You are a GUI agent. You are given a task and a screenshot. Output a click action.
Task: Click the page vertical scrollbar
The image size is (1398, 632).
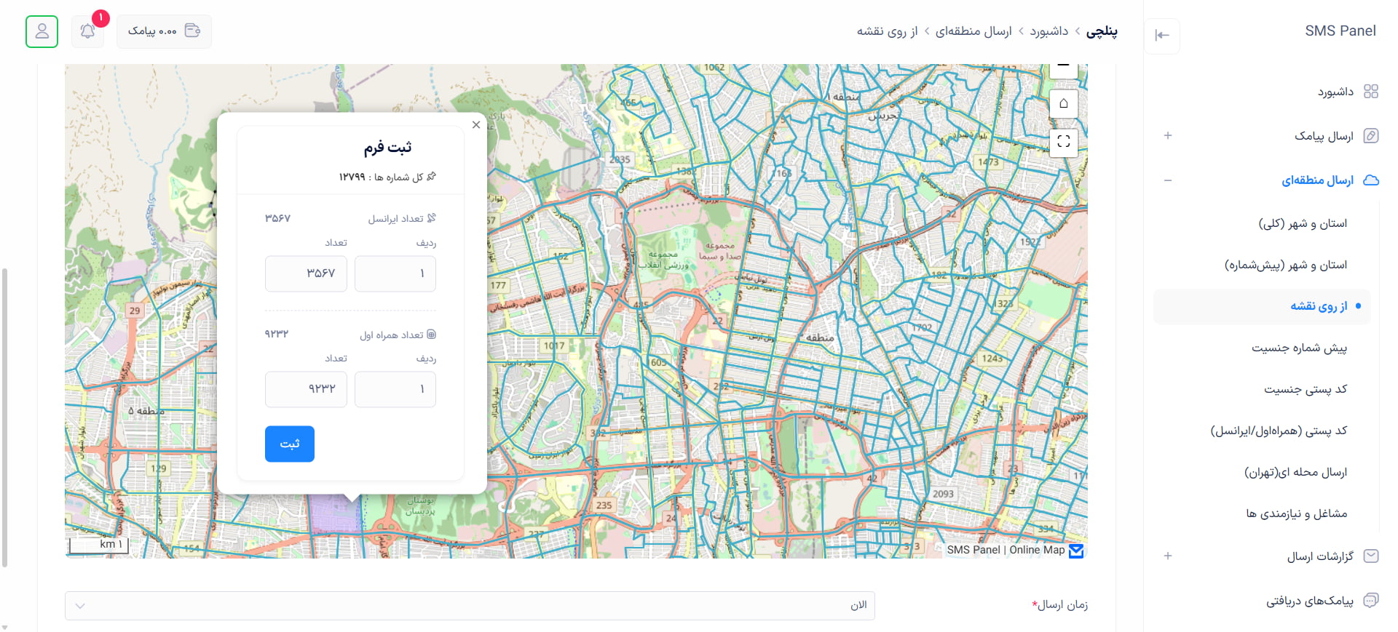click(x=5, y=417)
